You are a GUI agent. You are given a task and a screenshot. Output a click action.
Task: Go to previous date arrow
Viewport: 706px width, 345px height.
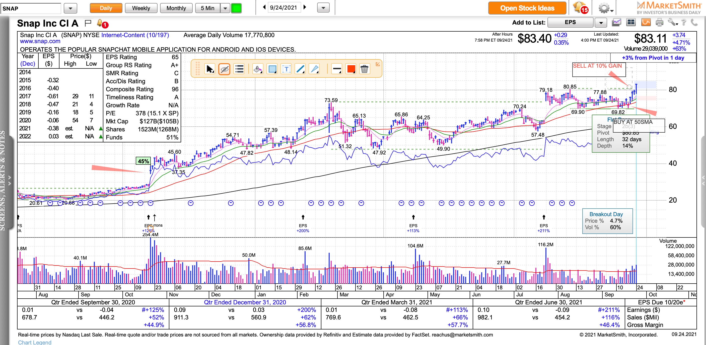tap(264, 7)
